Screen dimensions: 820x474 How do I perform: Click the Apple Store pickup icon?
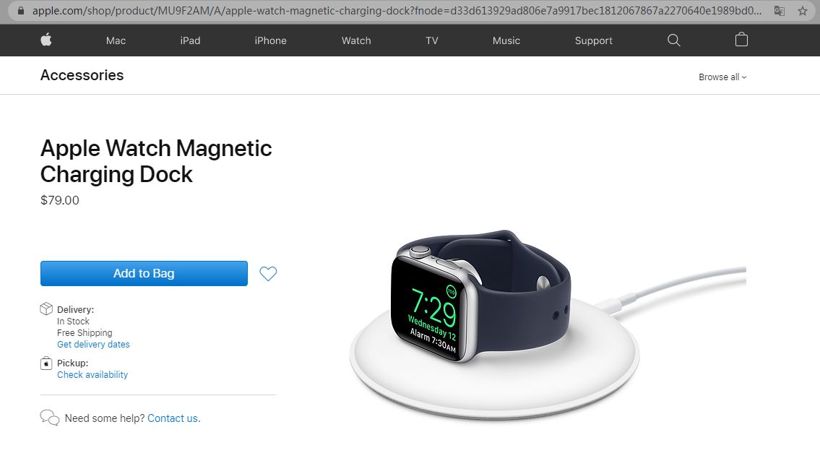(46, 363)
